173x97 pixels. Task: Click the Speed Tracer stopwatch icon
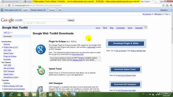41,70
